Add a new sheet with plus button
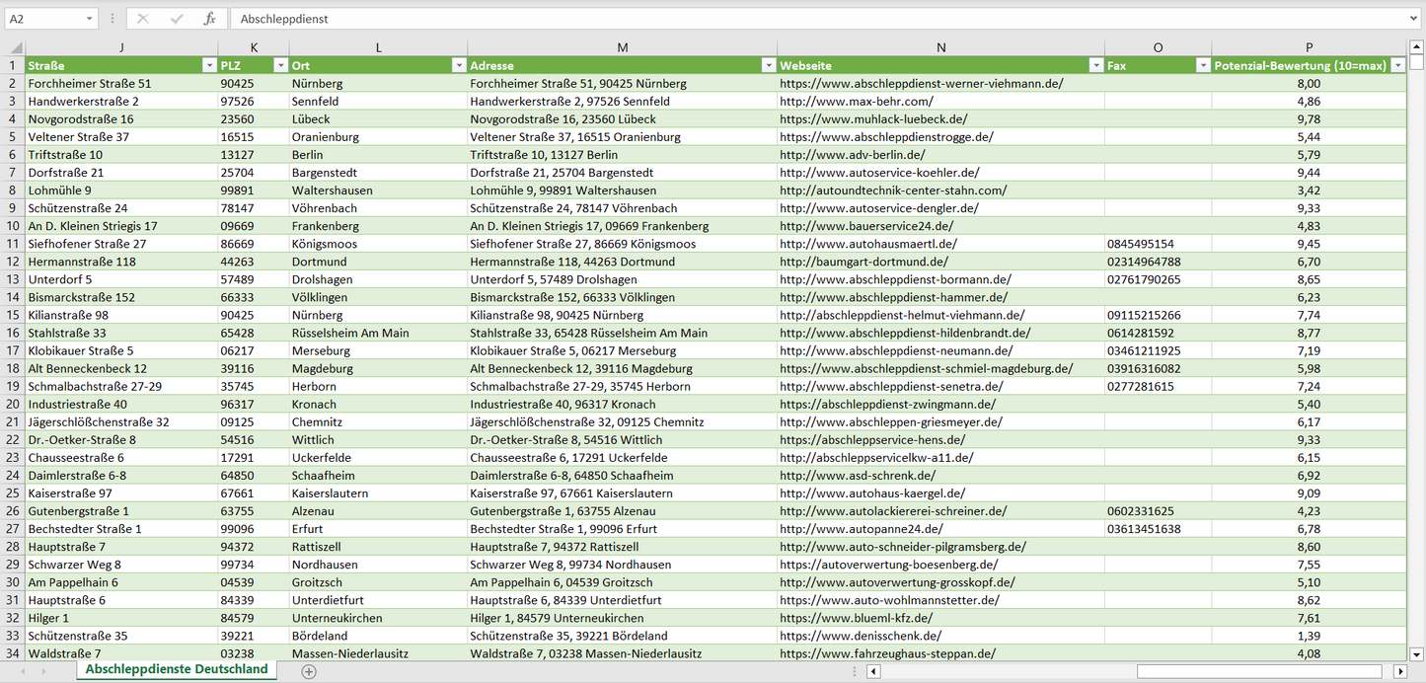The height and width of the screenshot is (683, 1426). pos(309,671)
